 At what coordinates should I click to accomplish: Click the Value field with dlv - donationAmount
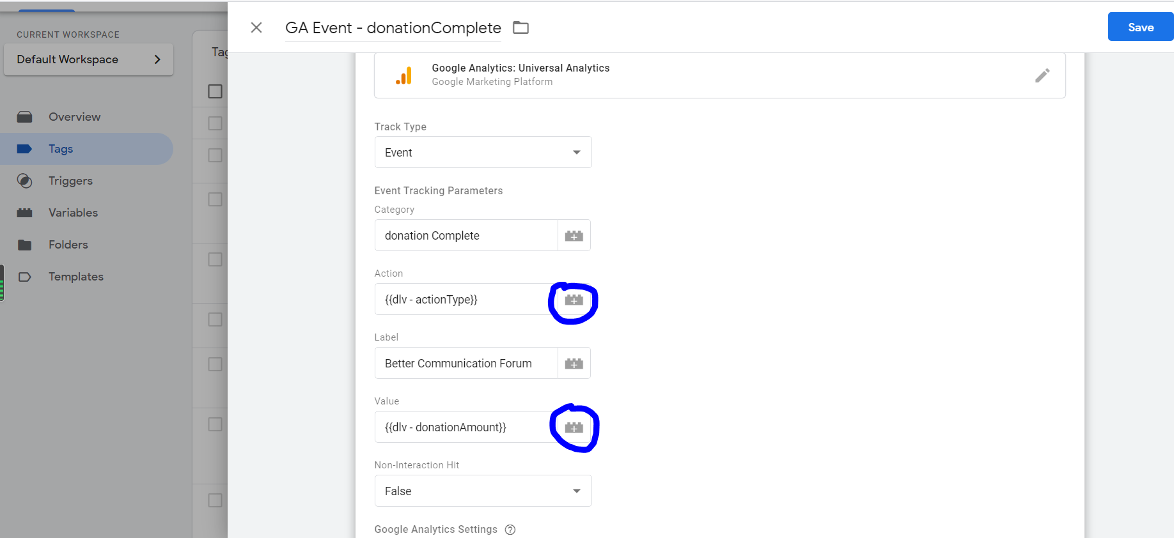pyautogui.click(x=466, y=427)
